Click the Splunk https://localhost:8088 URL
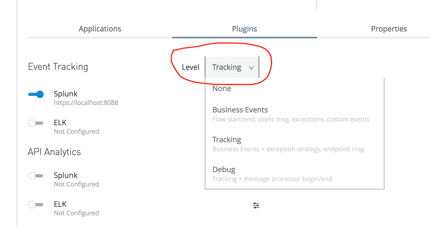The image size is (430, 227). pyautogui.click(x=86, y=103)
